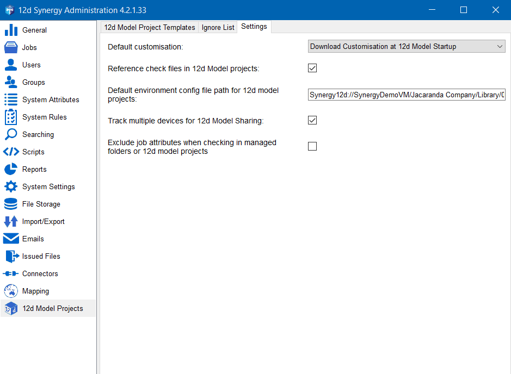The image size is (511, 374).
Task: Click the Searching magnifier icon
Action: (11, 134)
